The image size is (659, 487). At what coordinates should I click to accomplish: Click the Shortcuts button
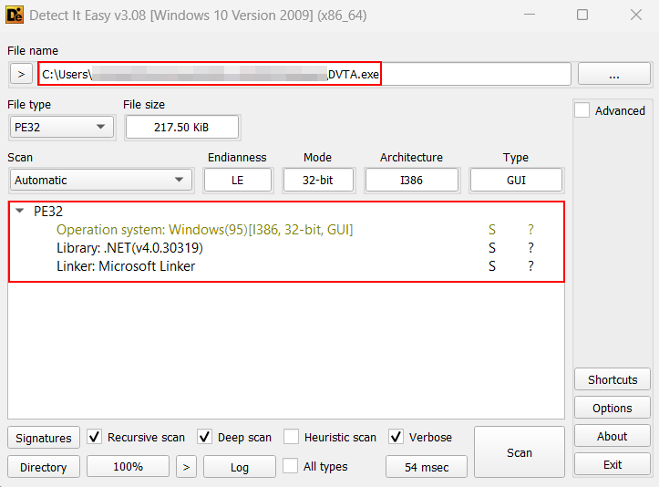coord(613,379)
